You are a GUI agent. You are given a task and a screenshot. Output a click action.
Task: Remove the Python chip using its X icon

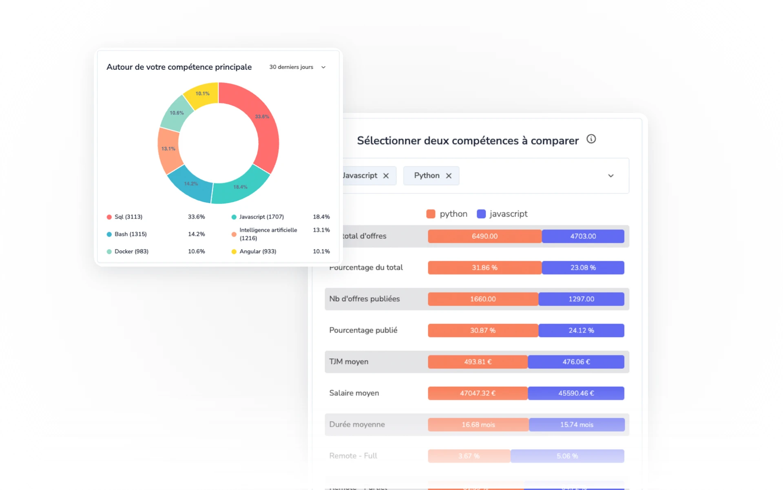click(x=449, y=176)
